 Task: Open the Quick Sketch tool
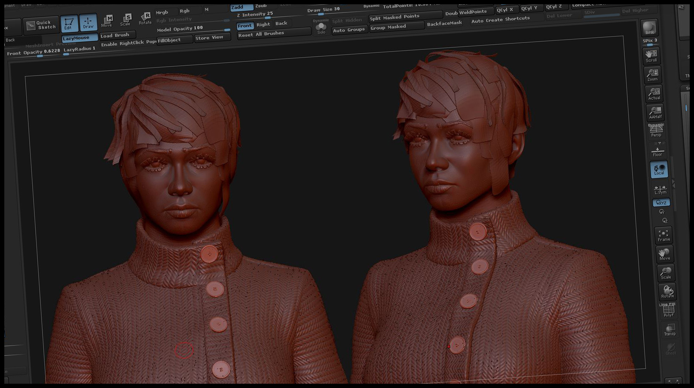coord(41,26)
